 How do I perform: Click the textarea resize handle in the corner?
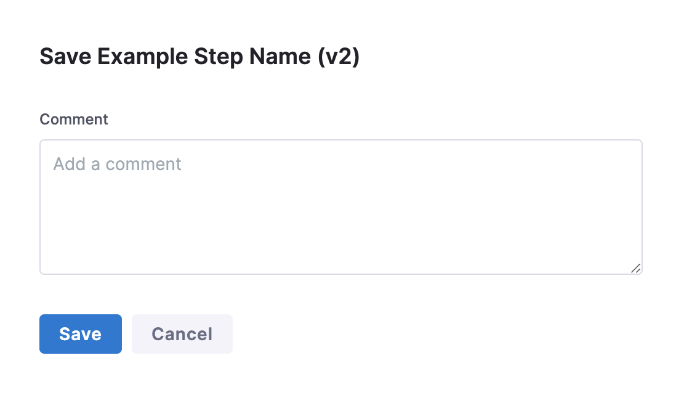636,268
